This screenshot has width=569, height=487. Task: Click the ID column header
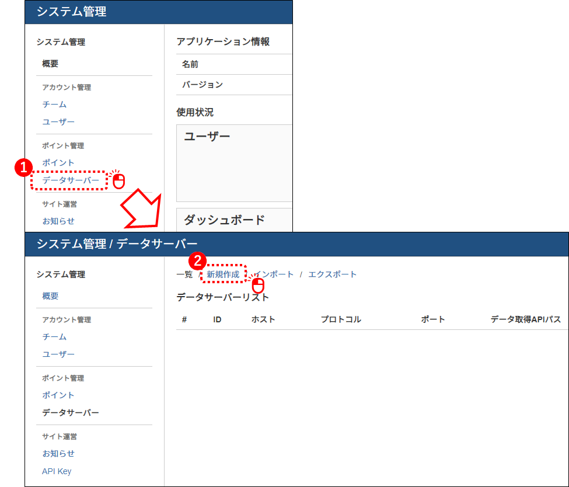217,319
